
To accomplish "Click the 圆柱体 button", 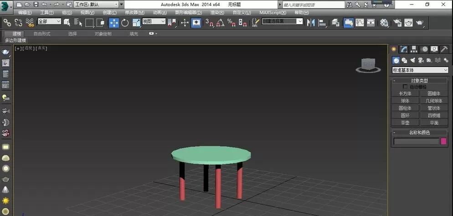I will click(x=405, y=108).
